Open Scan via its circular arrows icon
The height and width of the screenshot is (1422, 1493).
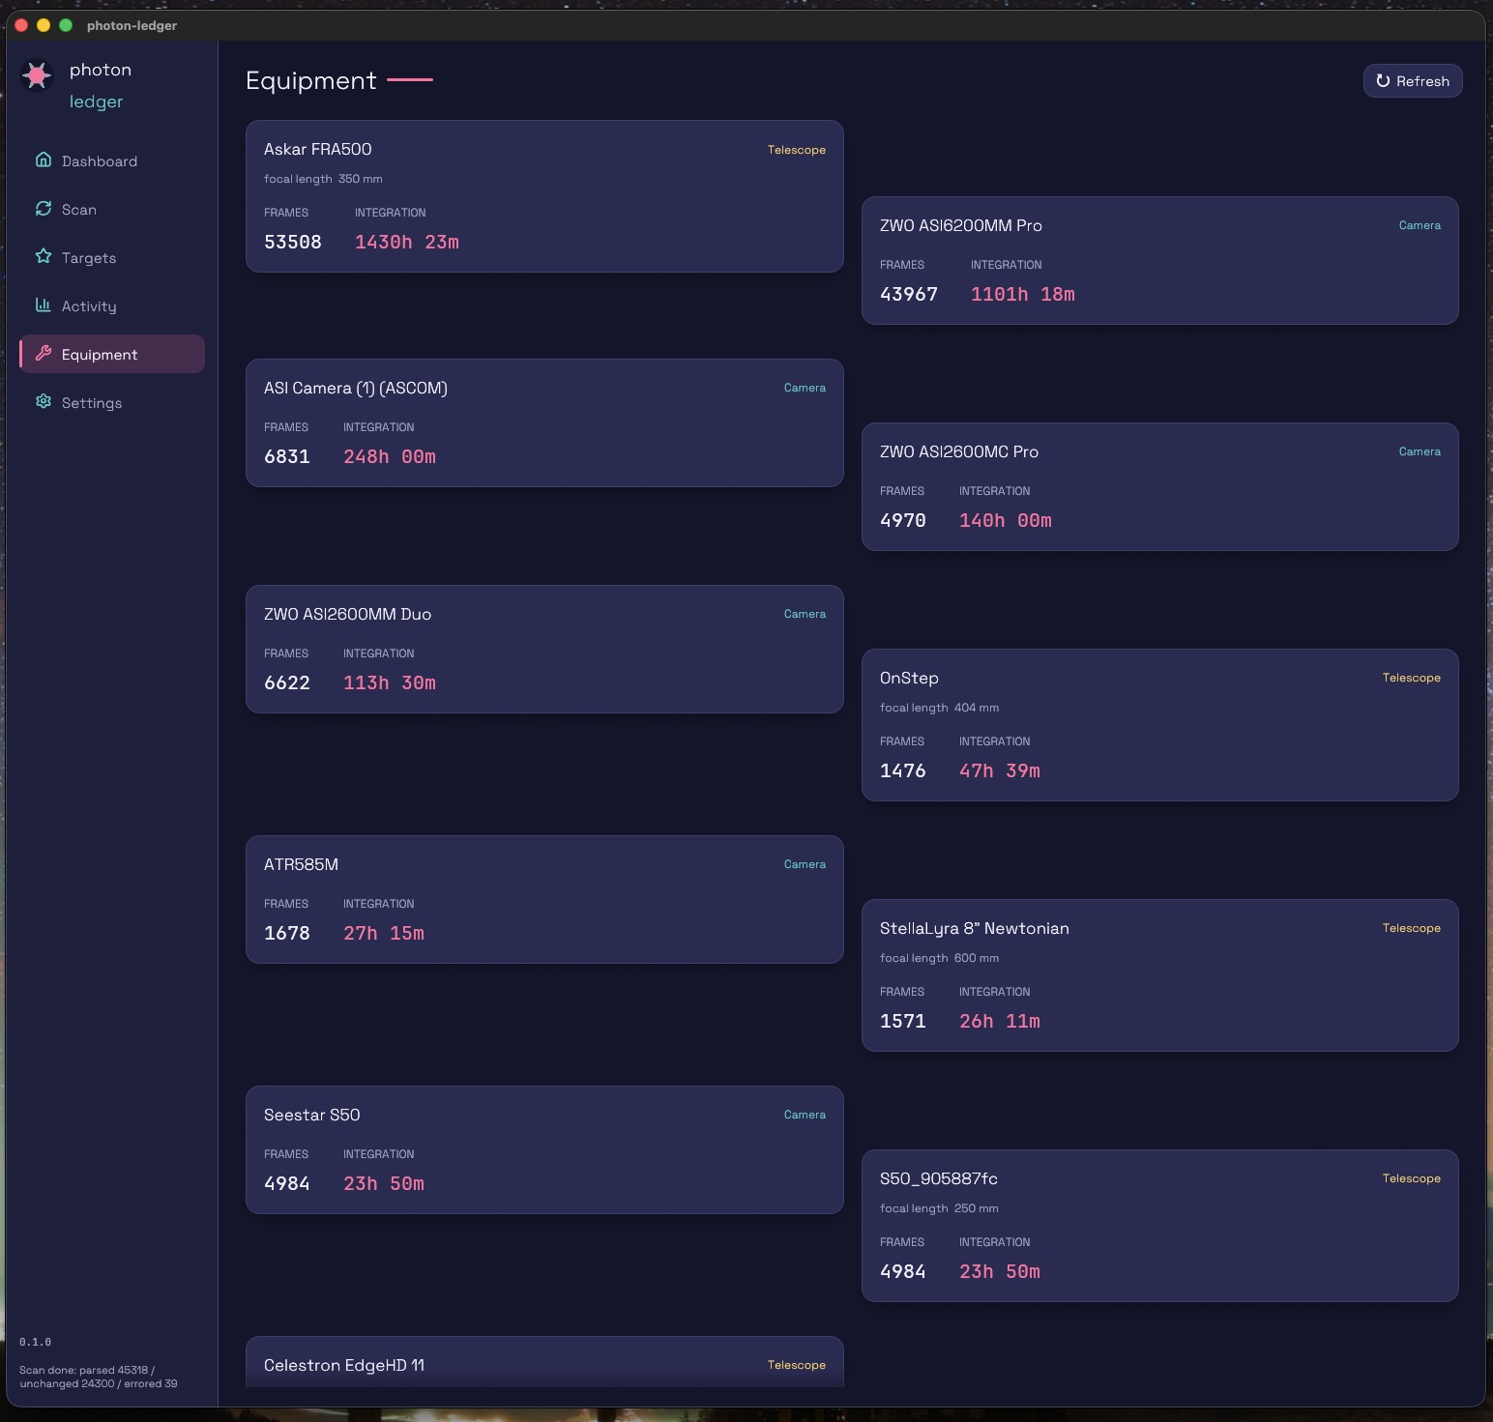click(x=44, y=208)
